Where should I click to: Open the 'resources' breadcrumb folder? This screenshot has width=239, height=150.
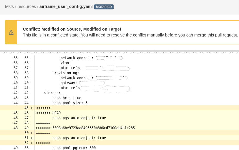(26, 6)
